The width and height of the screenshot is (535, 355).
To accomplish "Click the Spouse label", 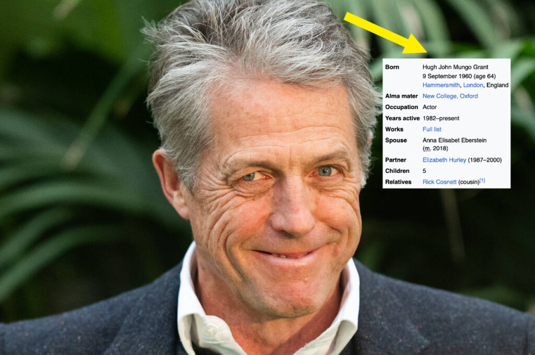I will click(x=396, y=140).
